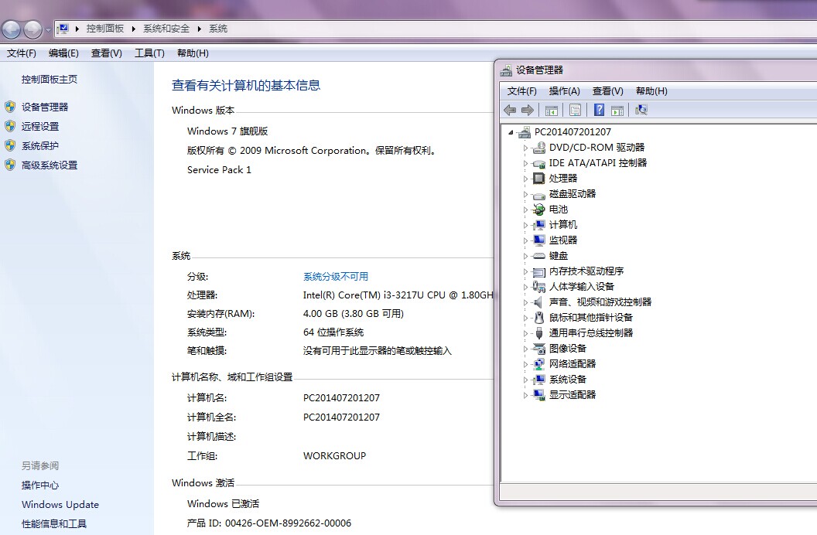Select the 声音、视频和游戏控制器 speaker icon
The height and width of the screenshot is (535, 817).
[x=538, y=302]
